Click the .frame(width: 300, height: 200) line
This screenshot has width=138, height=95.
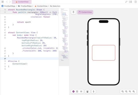tap(39, 51)
